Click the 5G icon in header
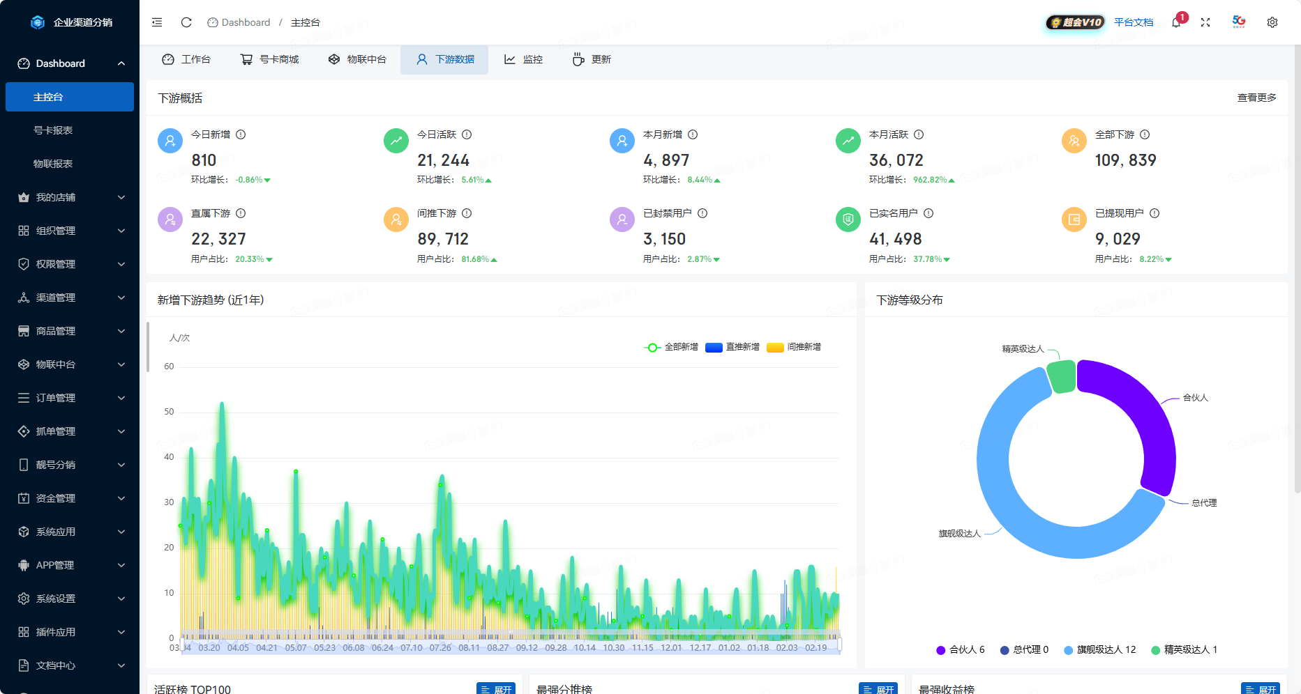The height and width of the screenshot is (694, 1301). (1239, 22)
